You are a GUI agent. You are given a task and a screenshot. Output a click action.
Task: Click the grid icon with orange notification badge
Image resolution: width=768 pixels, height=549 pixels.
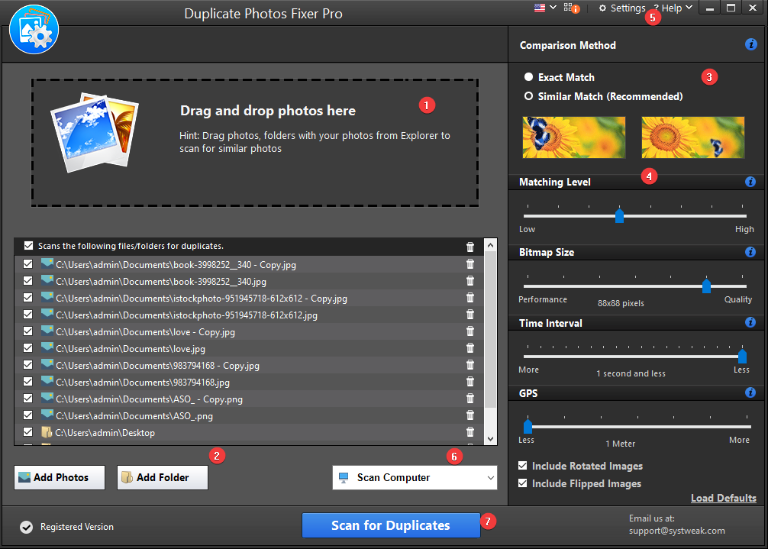point(568,9)
